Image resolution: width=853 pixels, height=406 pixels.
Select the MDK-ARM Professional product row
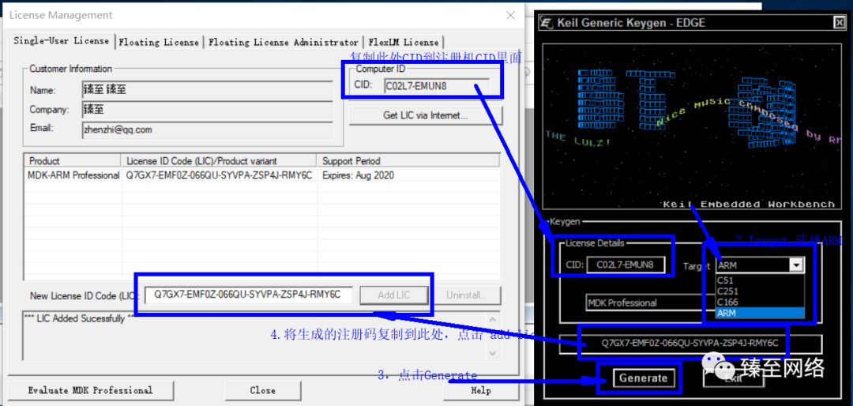[x=262, y=175]
